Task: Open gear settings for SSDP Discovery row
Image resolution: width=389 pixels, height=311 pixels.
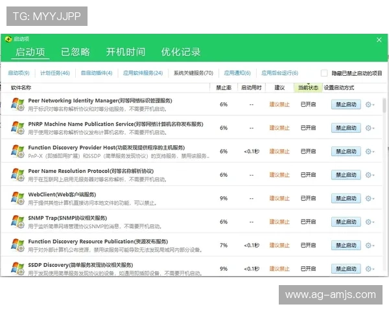Action: click(370, 269)
